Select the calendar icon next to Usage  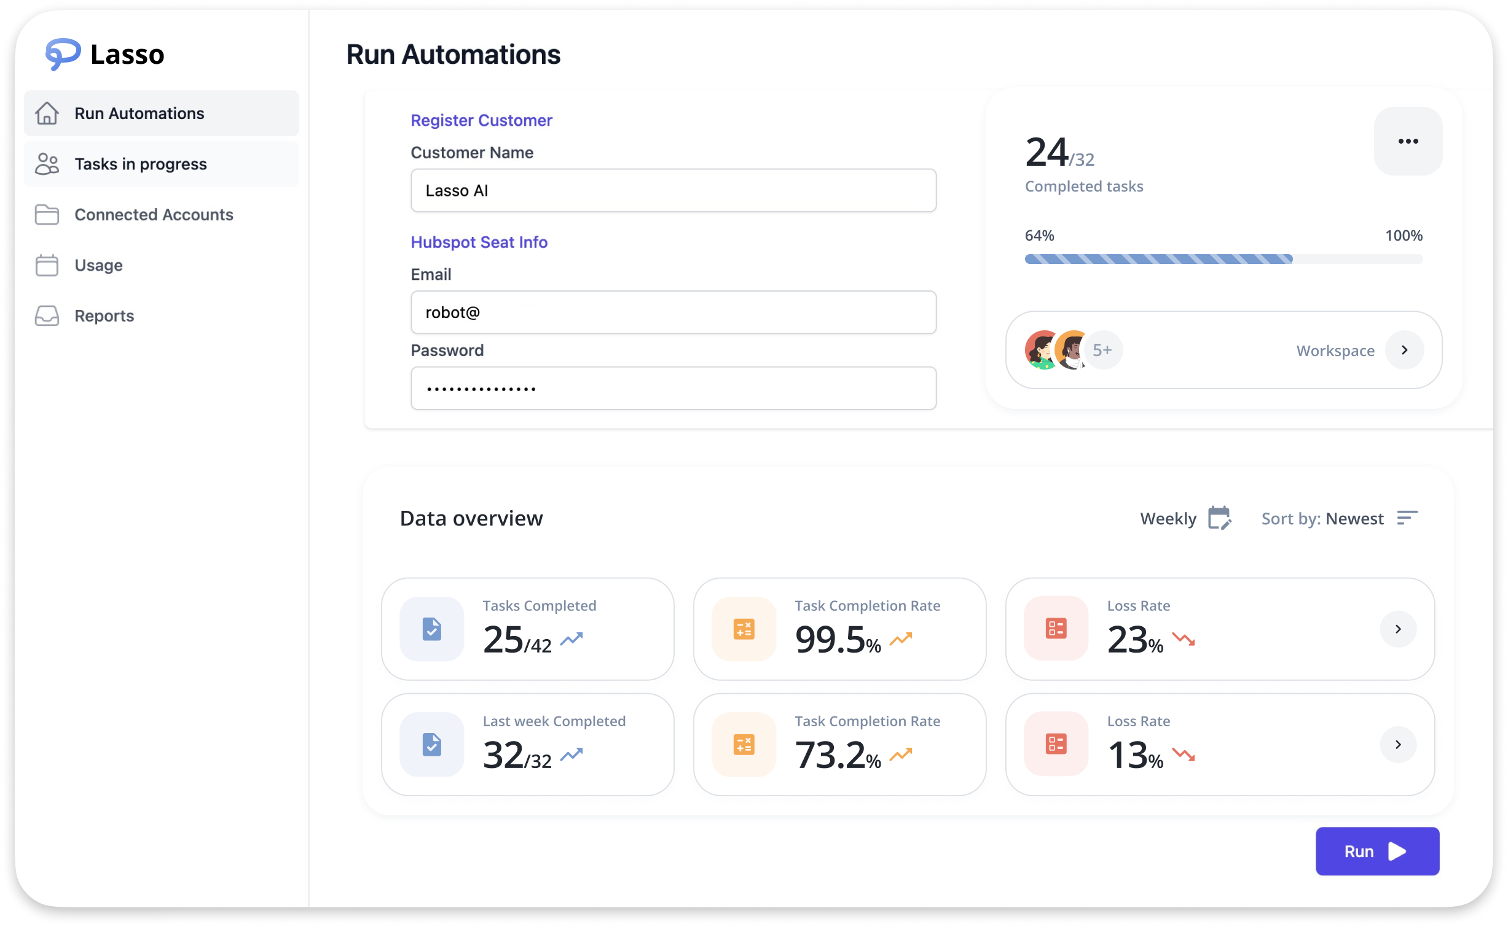point(46,265)
